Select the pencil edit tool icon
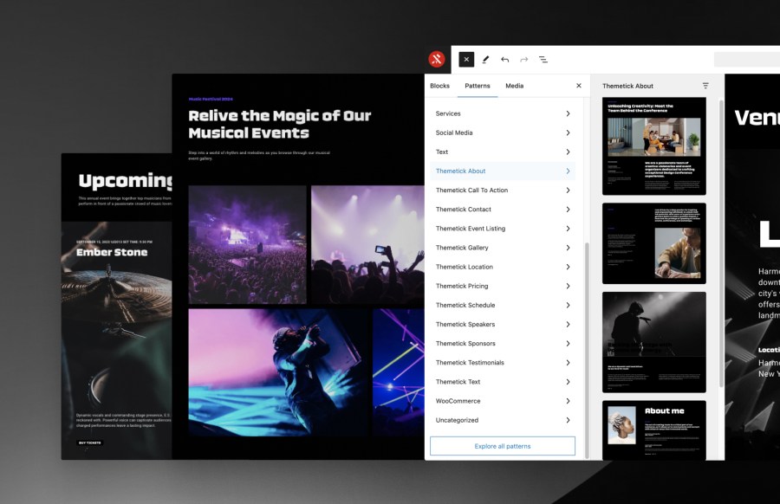Screen dimensions: 780x504 [x=485, y=60]
